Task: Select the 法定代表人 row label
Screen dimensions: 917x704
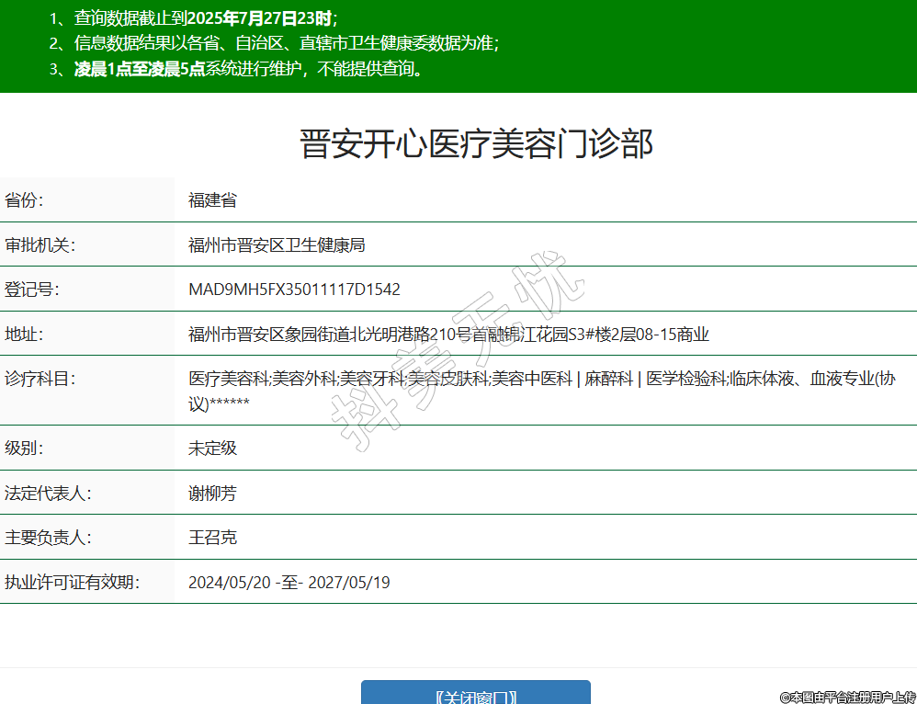Action: pos(48,494)
